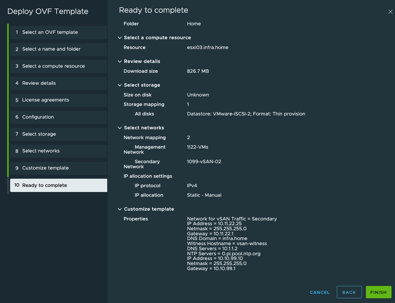Open step 2 Select a name and folder
This screenshot has width=395, height=303.
pos(59,49)
